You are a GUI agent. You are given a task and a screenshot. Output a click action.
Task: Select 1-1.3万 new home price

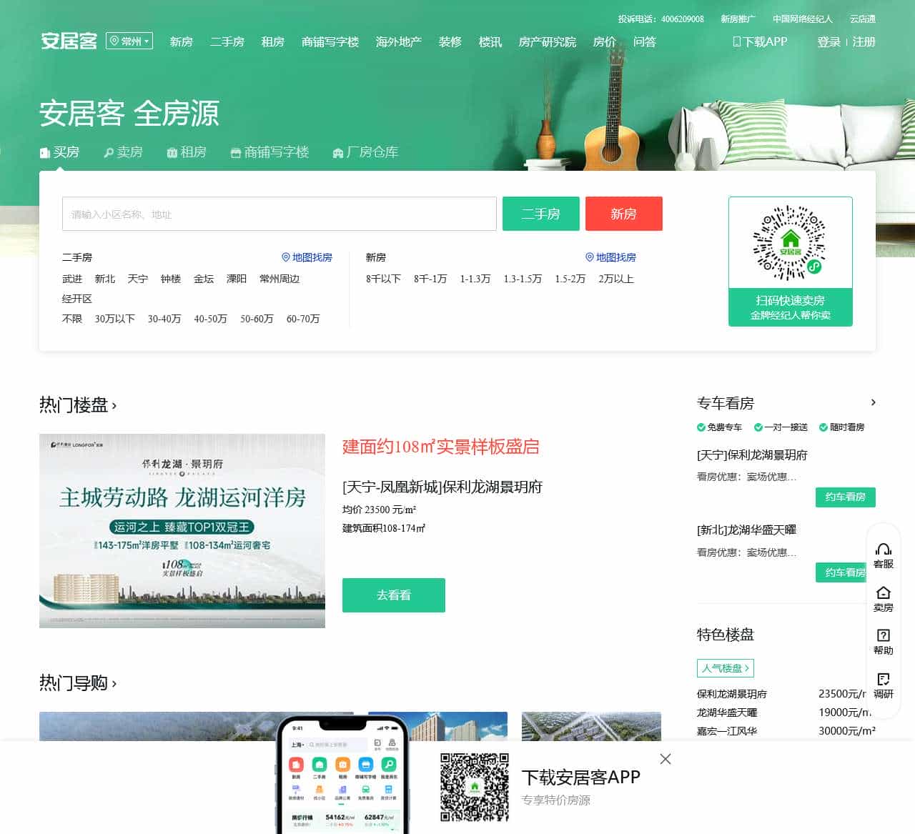tap(475, 279)
